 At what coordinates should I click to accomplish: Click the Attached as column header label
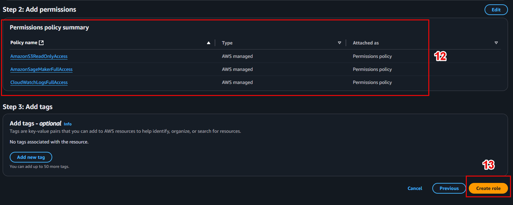[x=366, y=43]
